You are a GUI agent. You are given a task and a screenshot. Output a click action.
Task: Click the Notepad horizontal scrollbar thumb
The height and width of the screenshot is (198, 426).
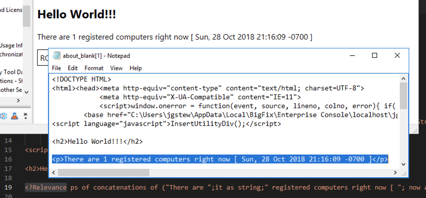103,172
